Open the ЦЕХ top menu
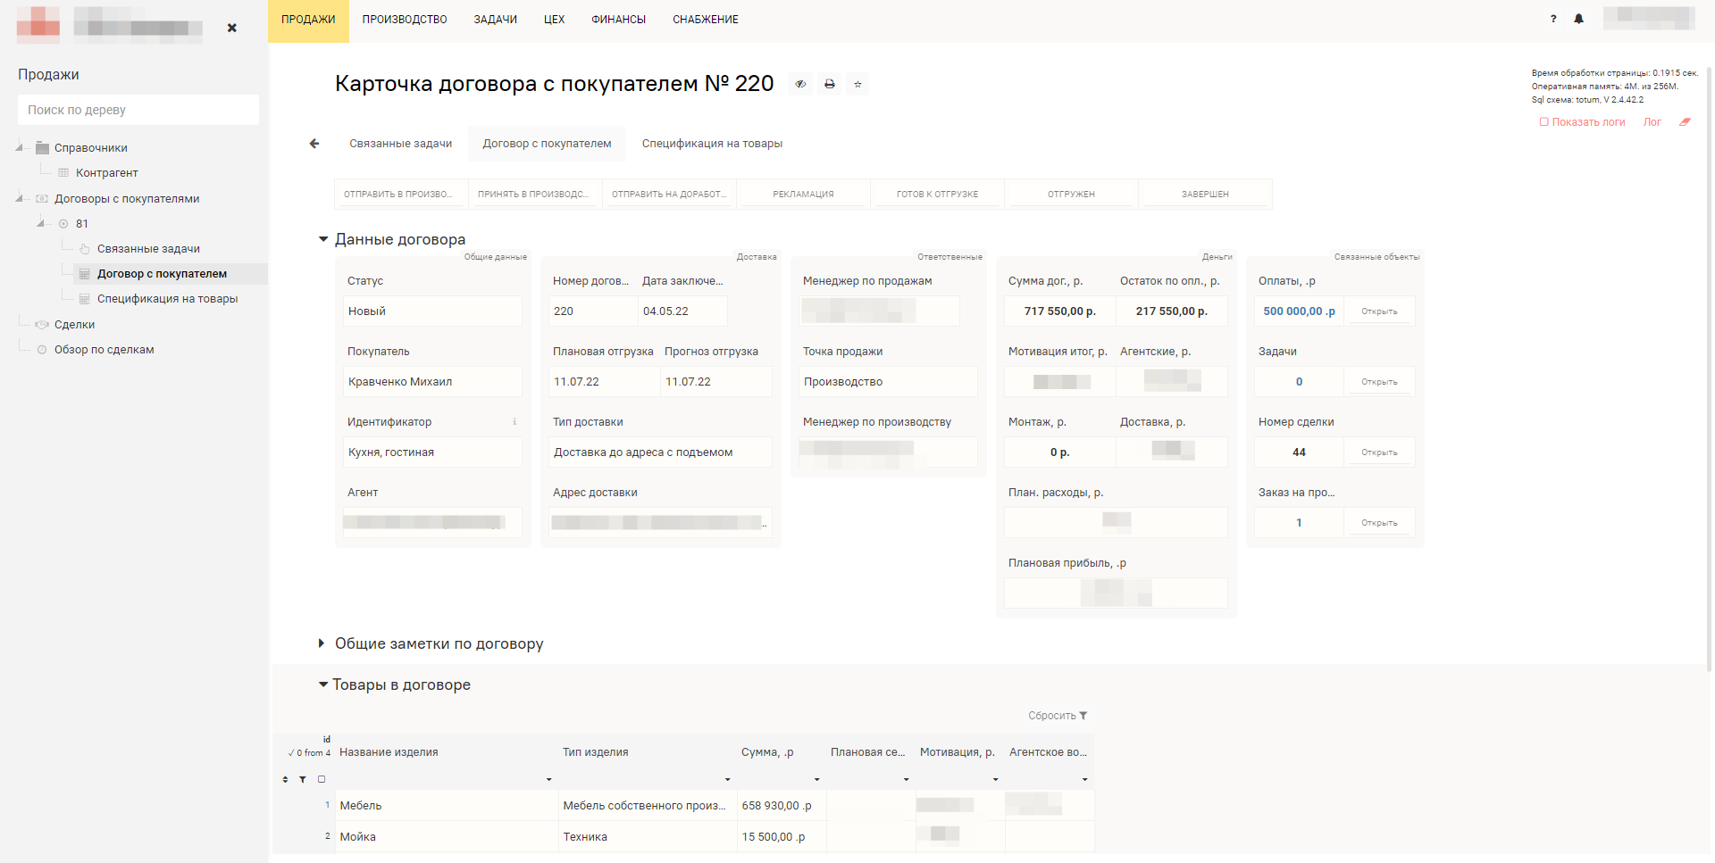This screenshot has height=863, width=1715. (554, 20)
